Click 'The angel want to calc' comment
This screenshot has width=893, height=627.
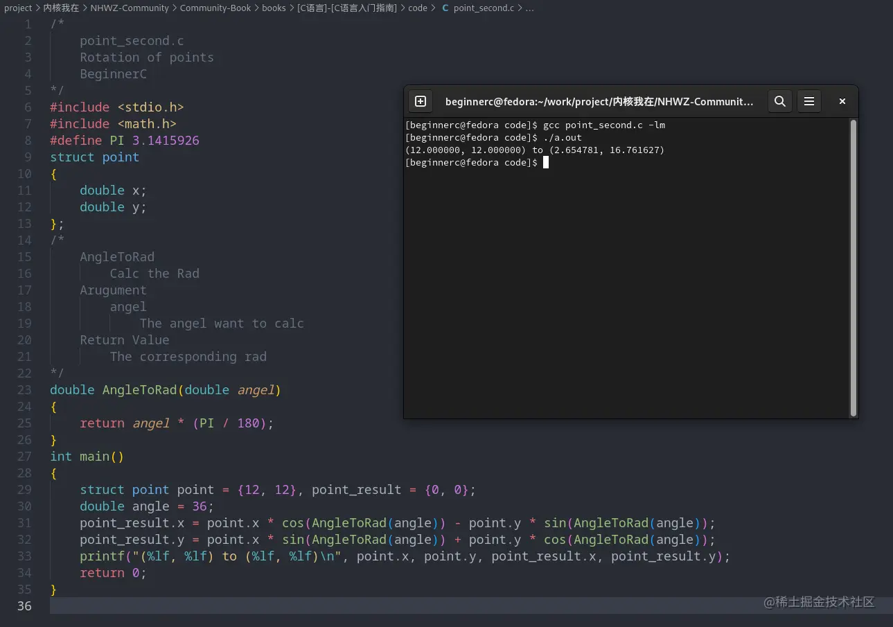(x=222, y=324)
